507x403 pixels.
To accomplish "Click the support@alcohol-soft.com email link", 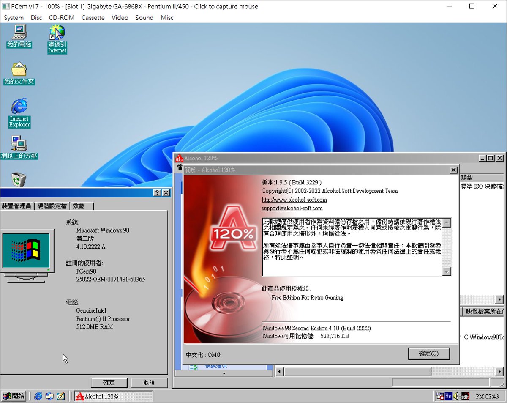I will (292, 208).
